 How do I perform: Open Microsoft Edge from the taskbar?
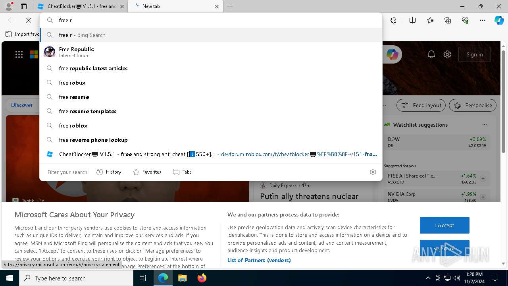click(x=163, y=278)
